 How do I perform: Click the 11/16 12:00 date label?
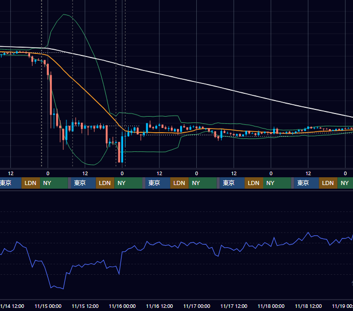159,306
